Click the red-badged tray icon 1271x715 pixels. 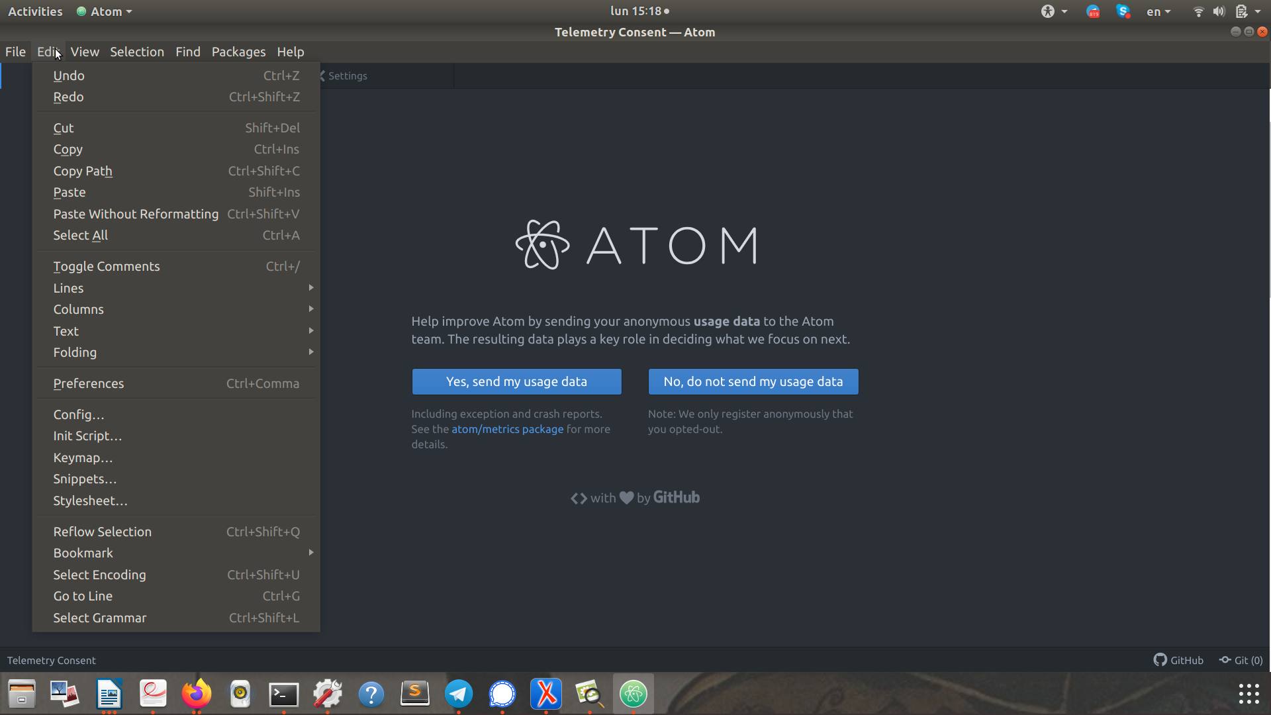tap(1093, 11)
